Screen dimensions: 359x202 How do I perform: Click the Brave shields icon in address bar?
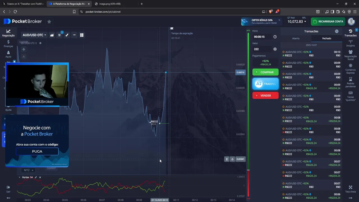[x=271, y=12]
